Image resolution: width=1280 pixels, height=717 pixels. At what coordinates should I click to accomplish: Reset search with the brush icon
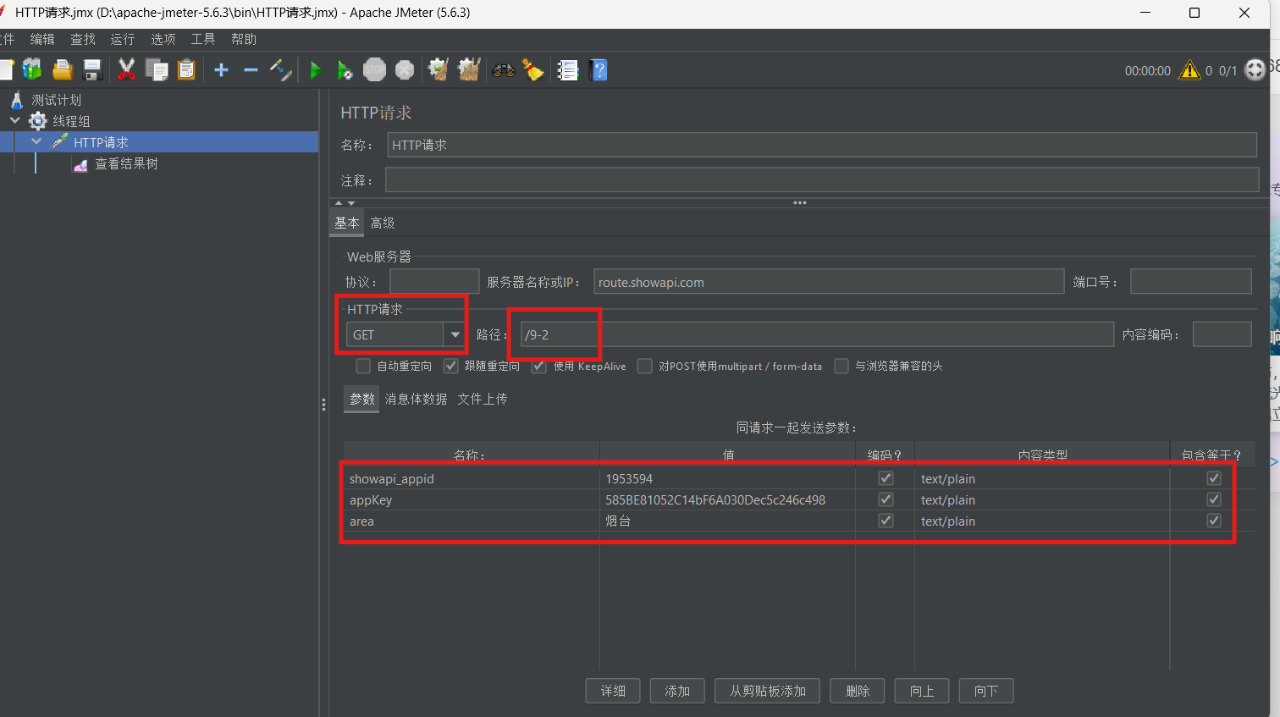533,70
